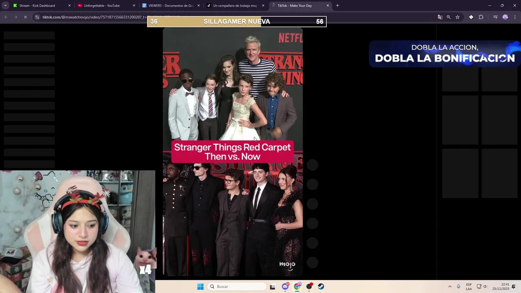Open Discord from the taskbar

[285, 286]
